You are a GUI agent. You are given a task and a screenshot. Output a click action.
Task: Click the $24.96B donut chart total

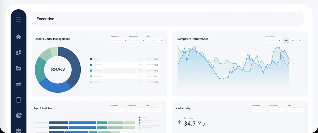pyautogui.click(x=58, y=69)
